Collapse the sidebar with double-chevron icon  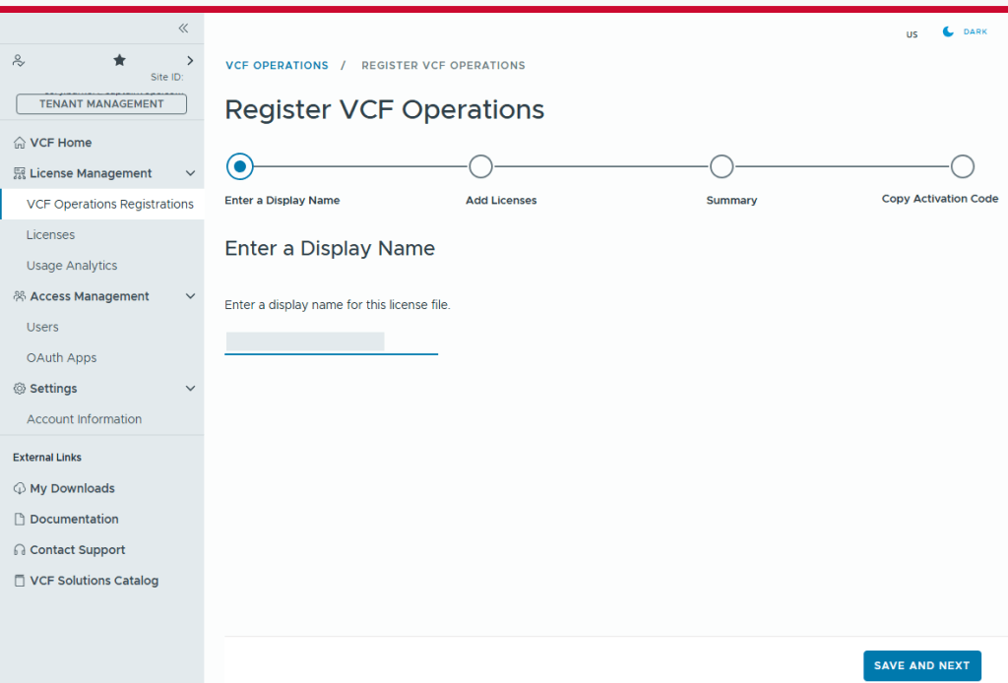[x=183, y=29]
